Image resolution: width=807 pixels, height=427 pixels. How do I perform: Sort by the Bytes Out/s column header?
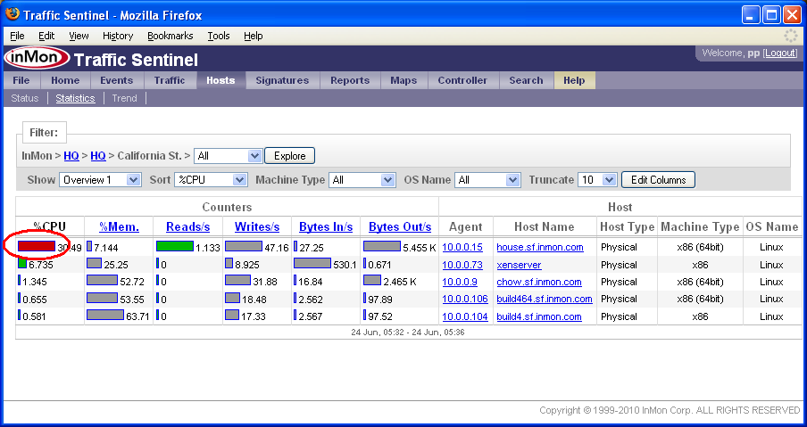pyautogui.click(x=400, y=226)
